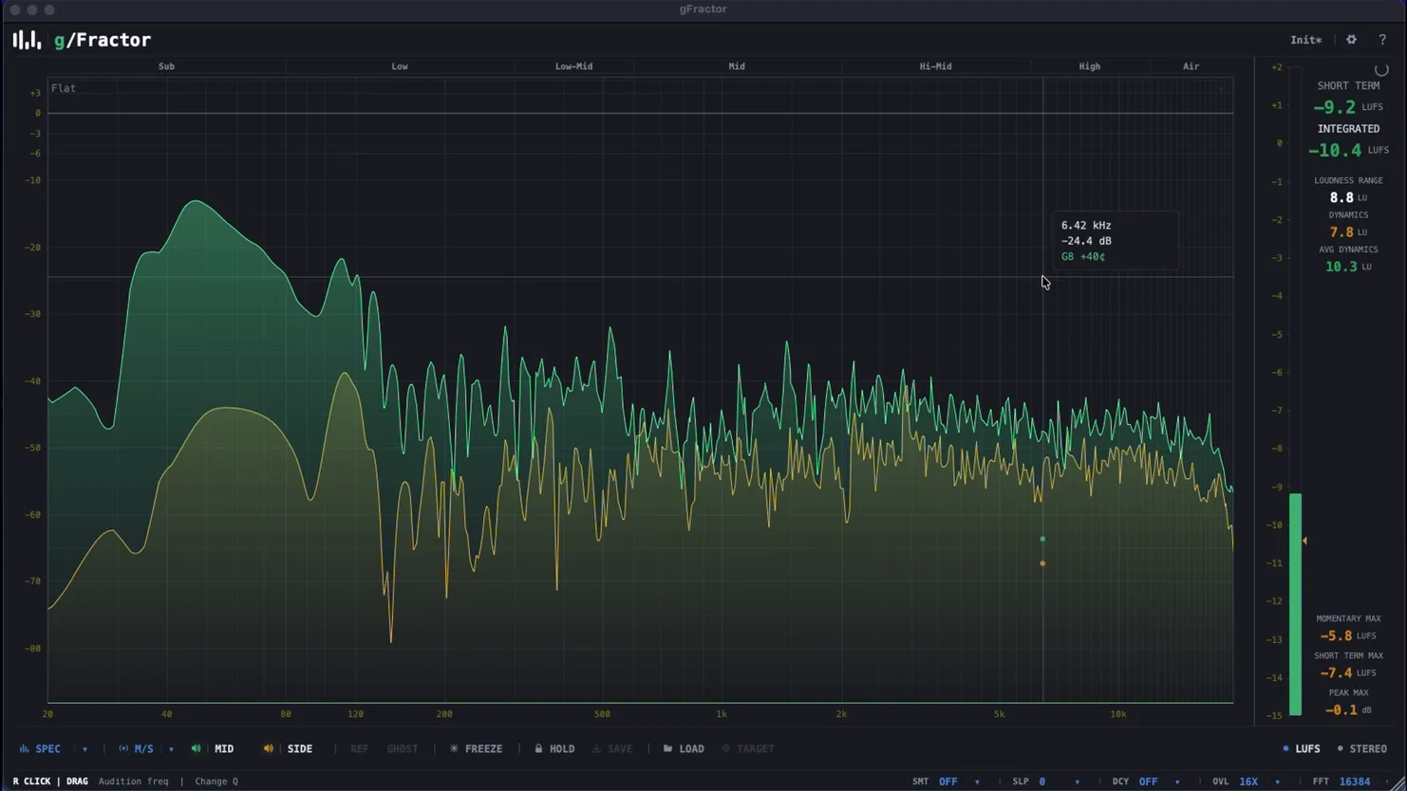Open settings with the gear icon
Image resolution: width=1407 pixels, height=791 pixels.
(1352, 40)
